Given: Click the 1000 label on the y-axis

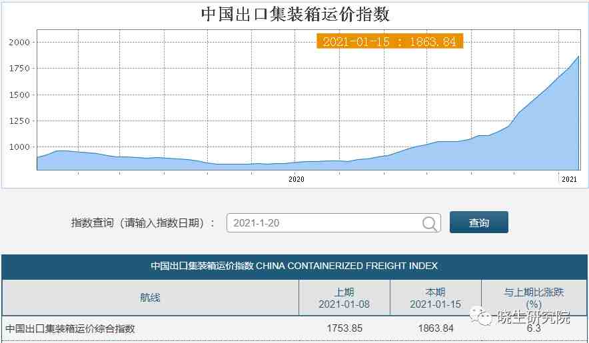Looking at the screenshot, I should [19, 147].
